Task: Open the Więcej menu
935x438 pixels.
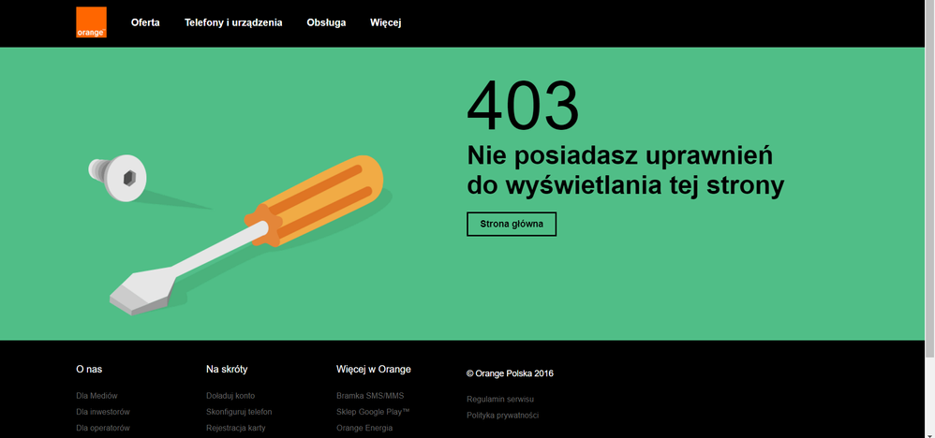Action: [385, 22]
